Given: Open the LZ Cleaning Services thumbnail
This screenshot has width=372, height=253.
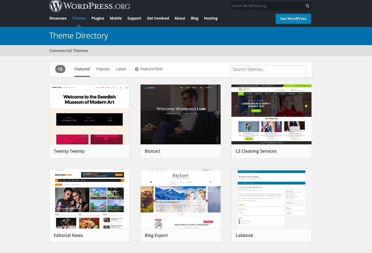Looking at the screenshot, I should click(271, 115).
